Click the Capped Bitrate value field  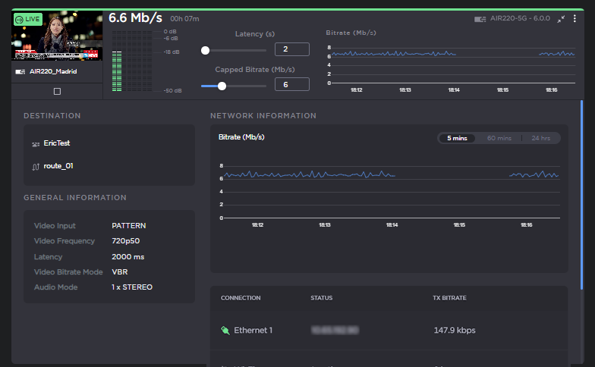point(291,85)
